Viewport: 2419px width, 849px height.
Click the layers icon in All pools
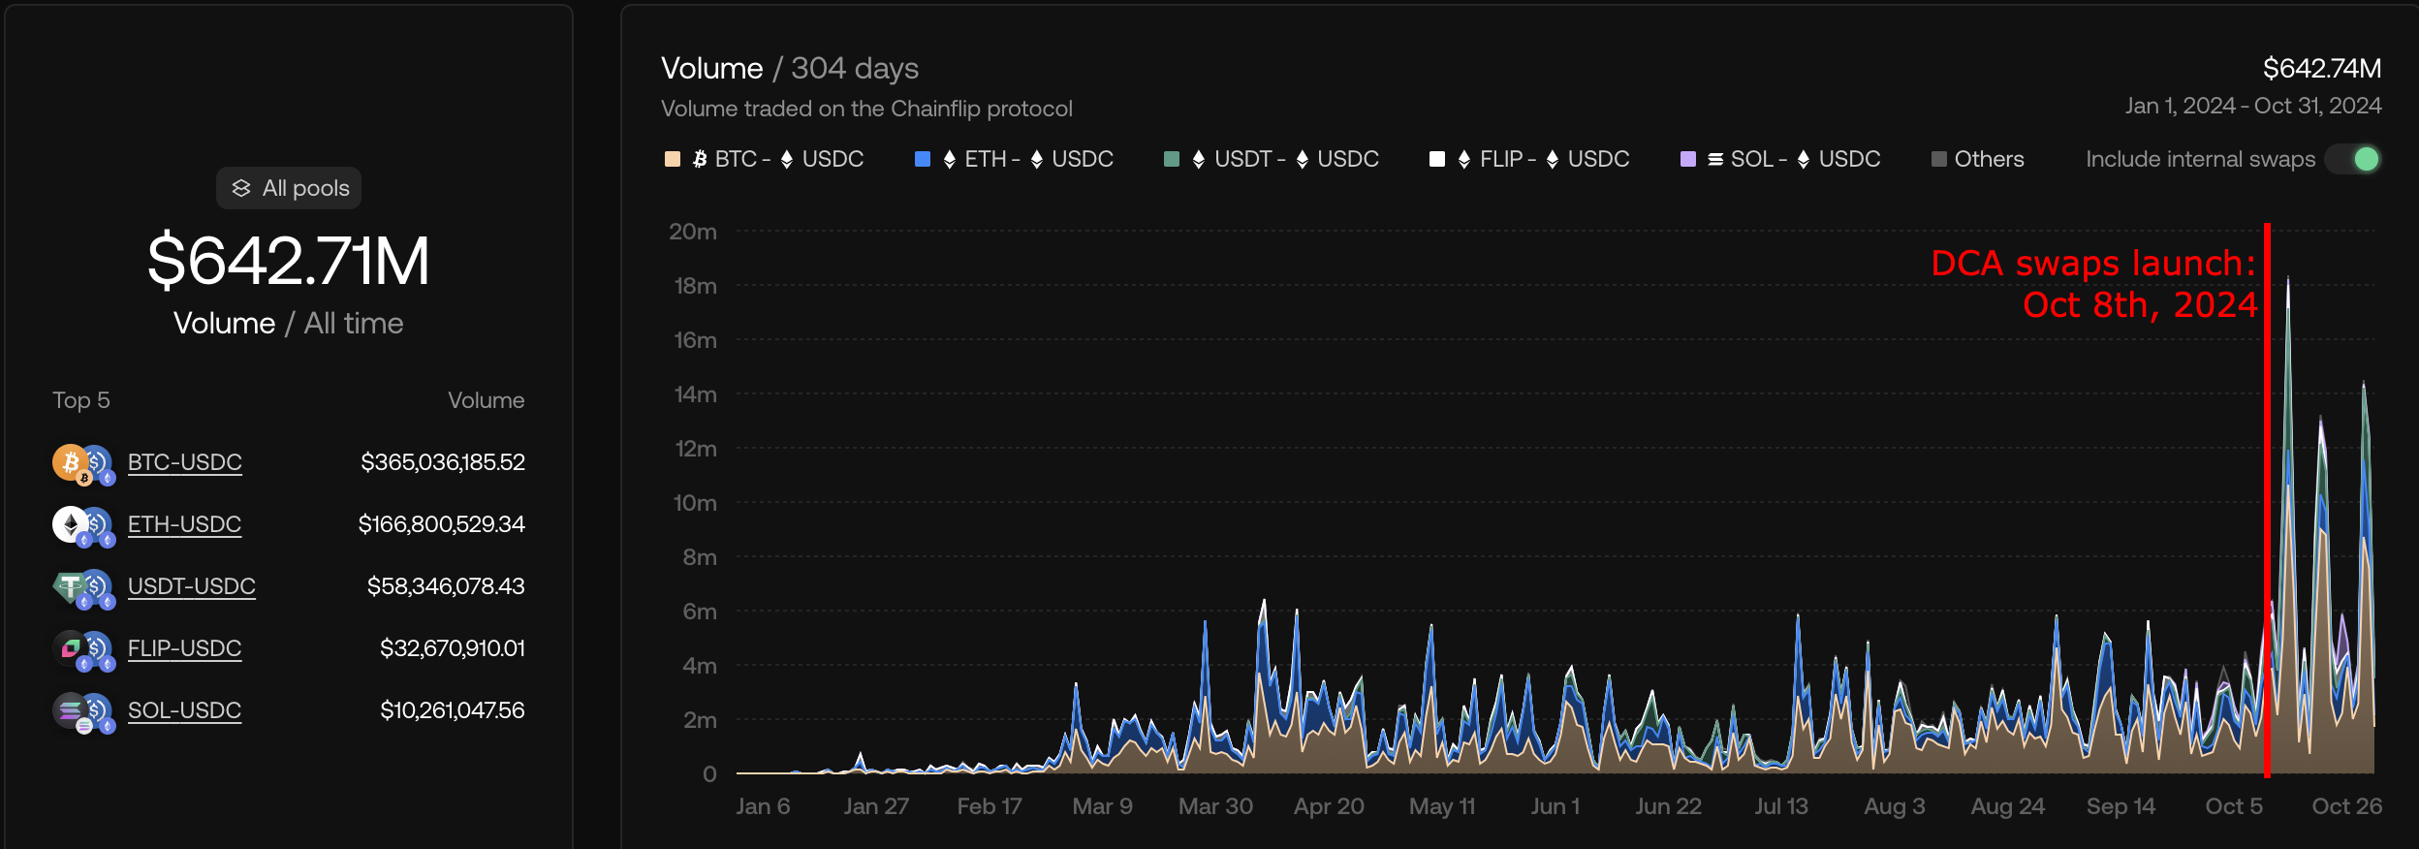(x=241, y=188)
